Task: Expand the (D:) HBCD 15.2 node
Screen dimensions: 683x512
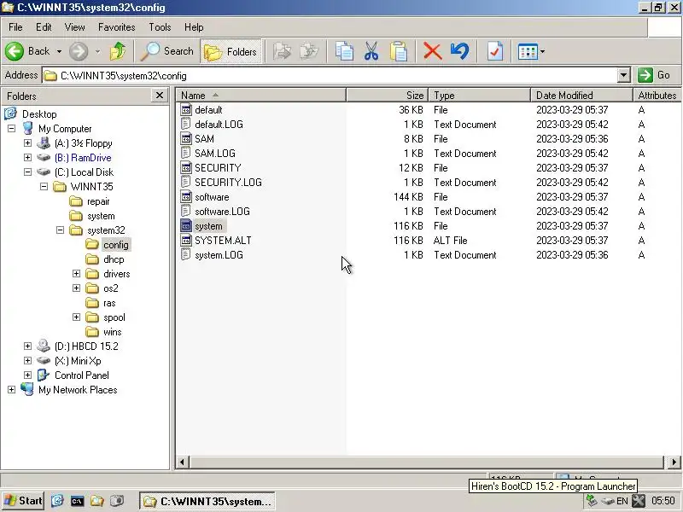Action: coord(27,346)
